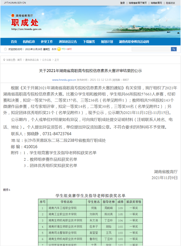Screen dimensions: 181x246
Task: Click the location pin breadcrumb icon
Action: [4, 60]
